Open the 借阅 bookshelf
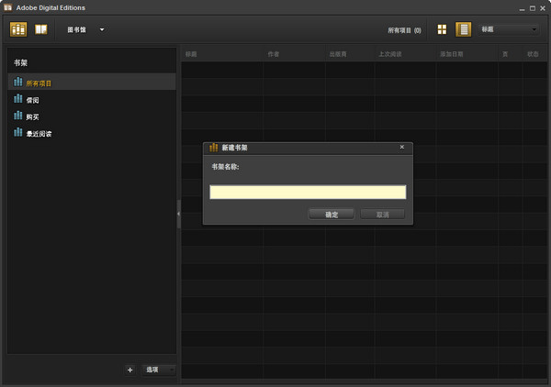 [x=32, y=99]
